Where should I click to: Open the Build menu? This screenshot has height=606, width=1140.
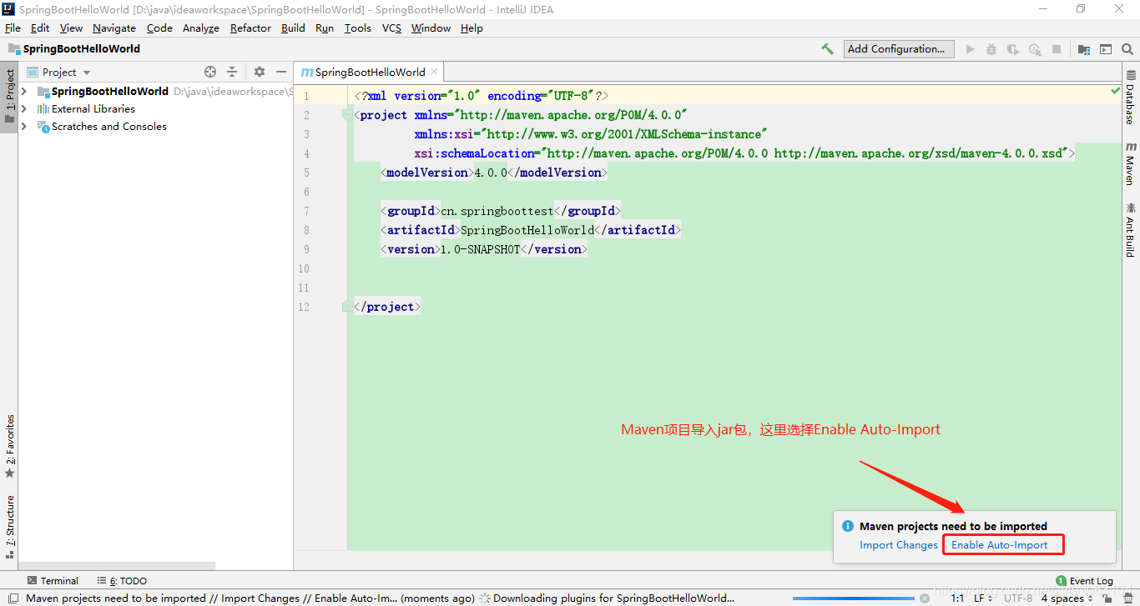(293, 28)
